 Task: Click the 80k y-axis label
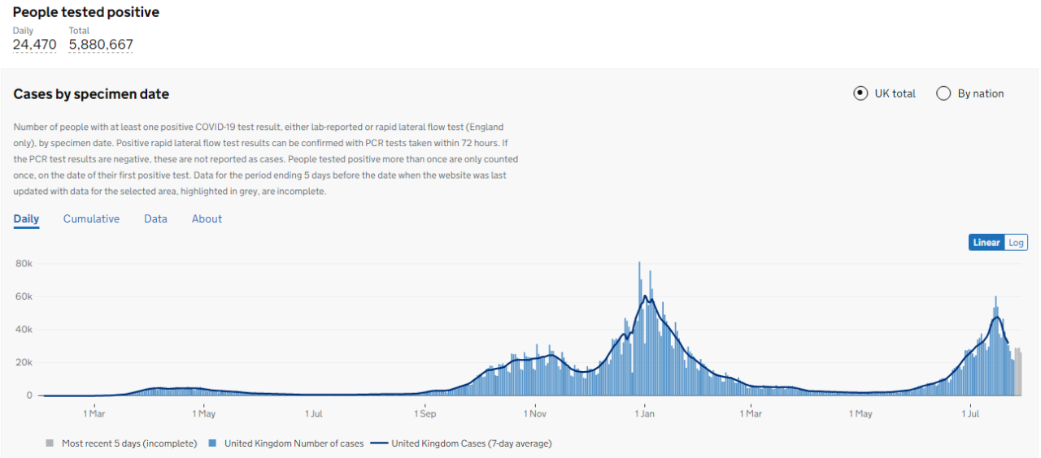(24, 263)
